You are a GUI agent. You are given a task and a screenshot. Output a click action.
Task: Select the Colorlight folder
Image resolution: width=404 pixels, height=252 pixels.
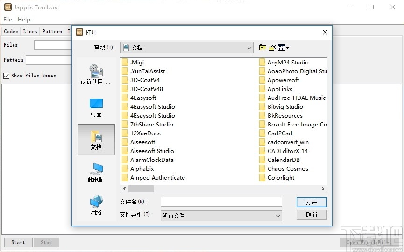coord(277,178)
